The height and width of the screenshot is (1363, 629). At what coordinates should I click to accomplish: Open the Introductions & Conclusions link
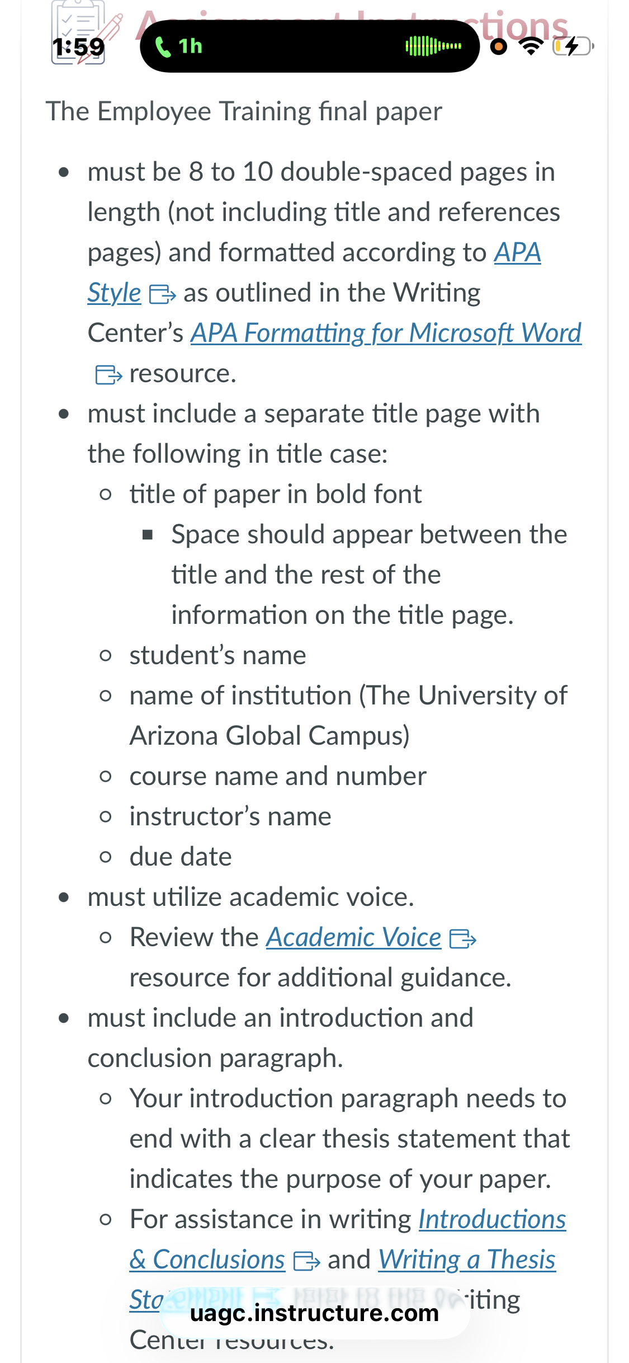tap(347, 1239)
